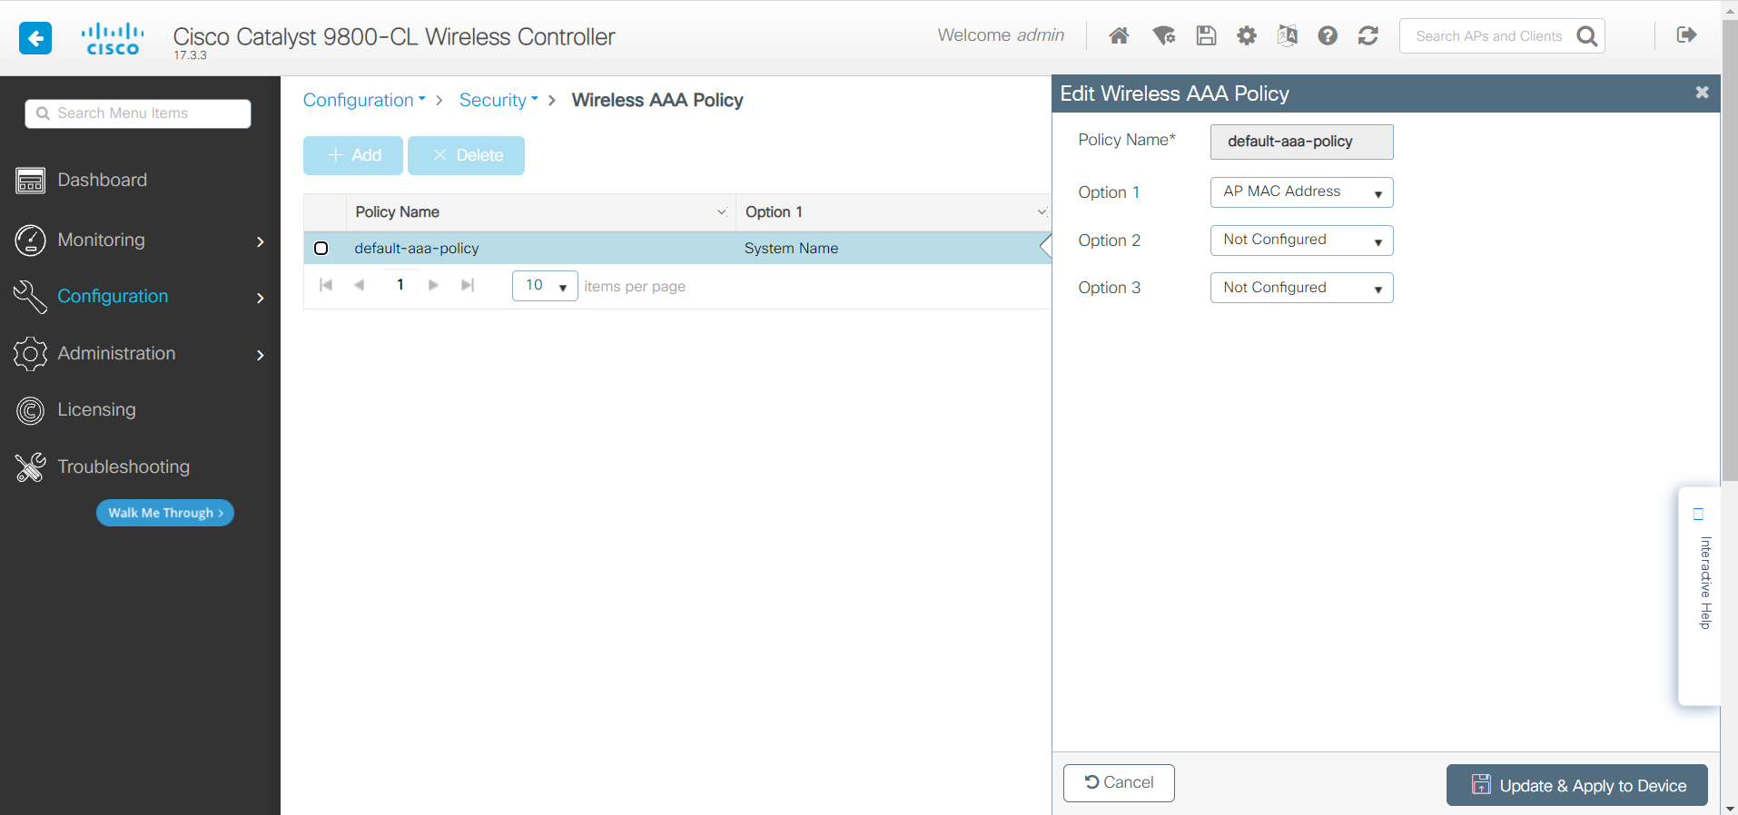Click page number 1 in the pager
This screenshot has height=815, width=1738.
pos(400,285)
